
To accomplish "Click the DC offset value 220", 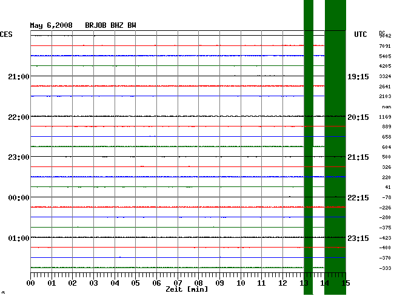I will [387, 177].
